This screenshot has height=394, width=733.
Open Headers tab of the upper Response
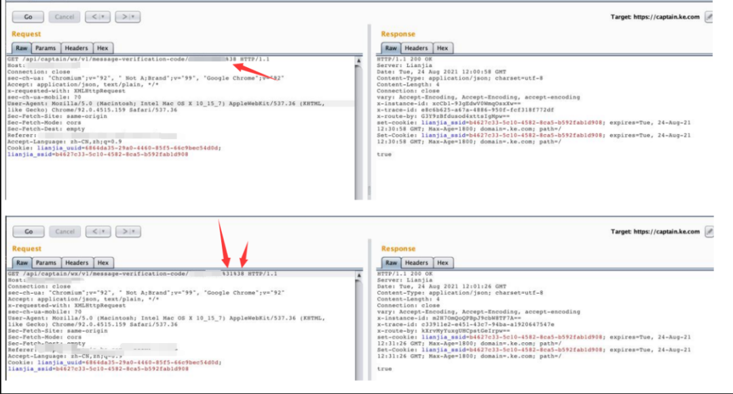pyautogui.click(x=416, y=48)
